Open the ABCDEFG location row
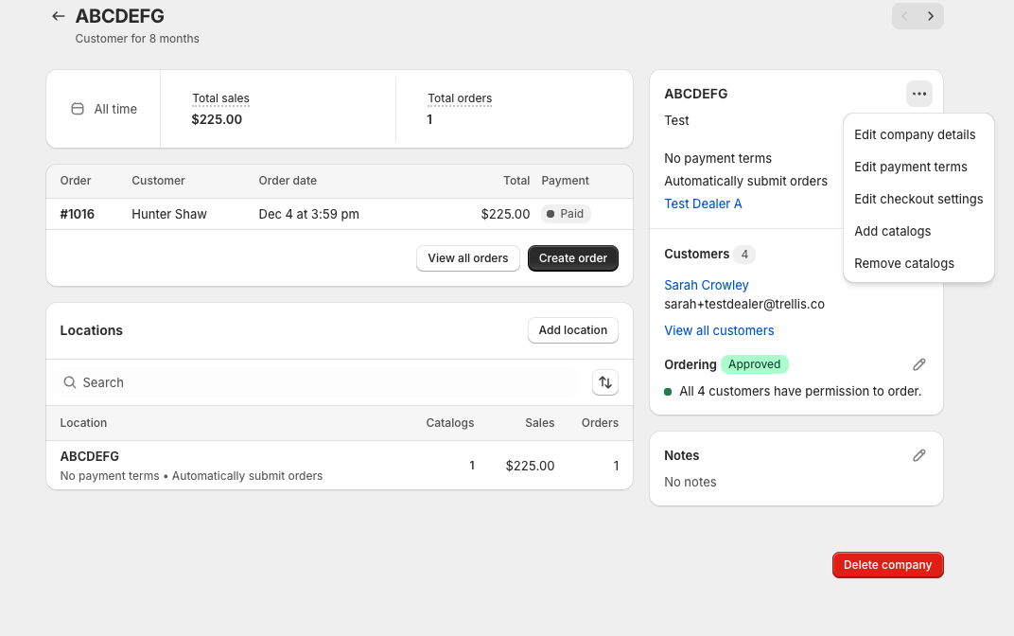 coord(340,466)
